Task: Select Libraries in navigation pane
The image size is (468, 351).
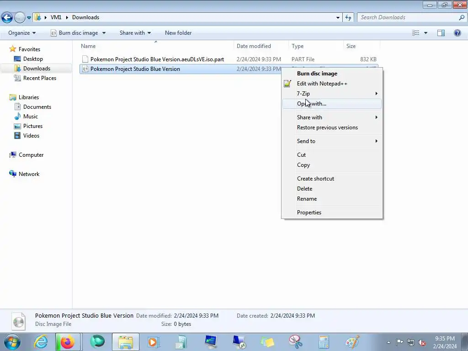Action: (25, 97)
